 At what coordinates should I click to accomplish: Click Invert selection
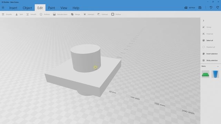coord(210,54)
